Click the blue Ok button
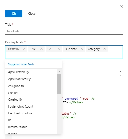 [14, 14]
